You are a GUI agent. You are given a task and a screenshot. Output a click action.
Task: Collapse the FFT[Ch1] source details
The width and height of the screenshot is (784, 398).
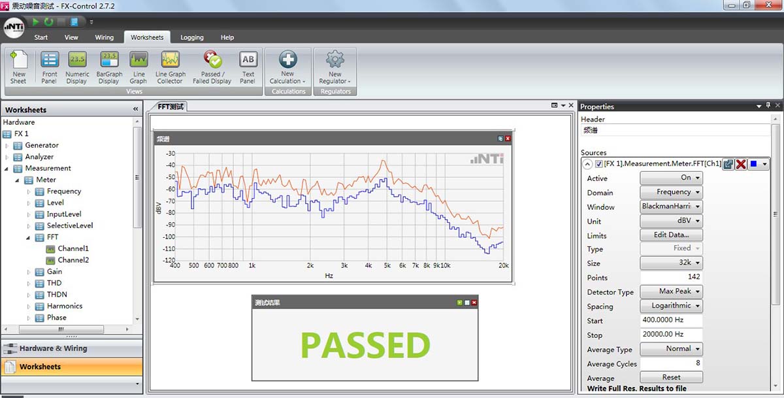(587, 164)
